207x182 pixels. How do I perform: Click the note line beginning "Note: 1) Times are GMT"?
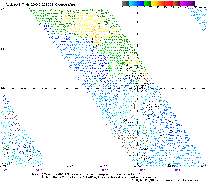tap(87, 174)
